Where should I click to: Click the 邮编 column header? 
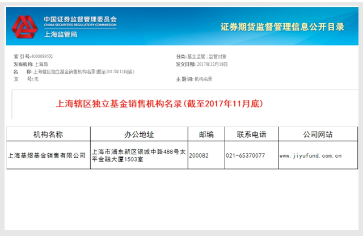point(206,134)
